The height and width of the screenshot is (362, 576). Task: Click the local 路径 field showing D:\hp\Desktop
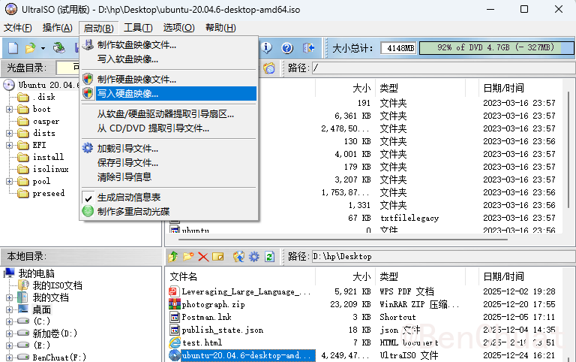click(443, 256)
